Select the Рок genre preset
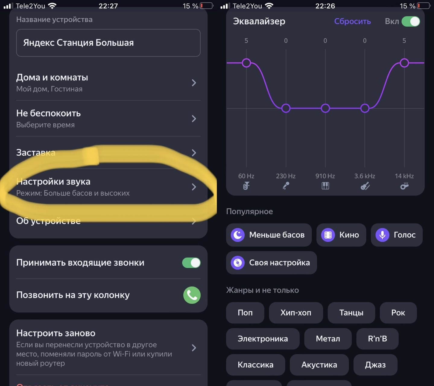 (x=398, y=313)
